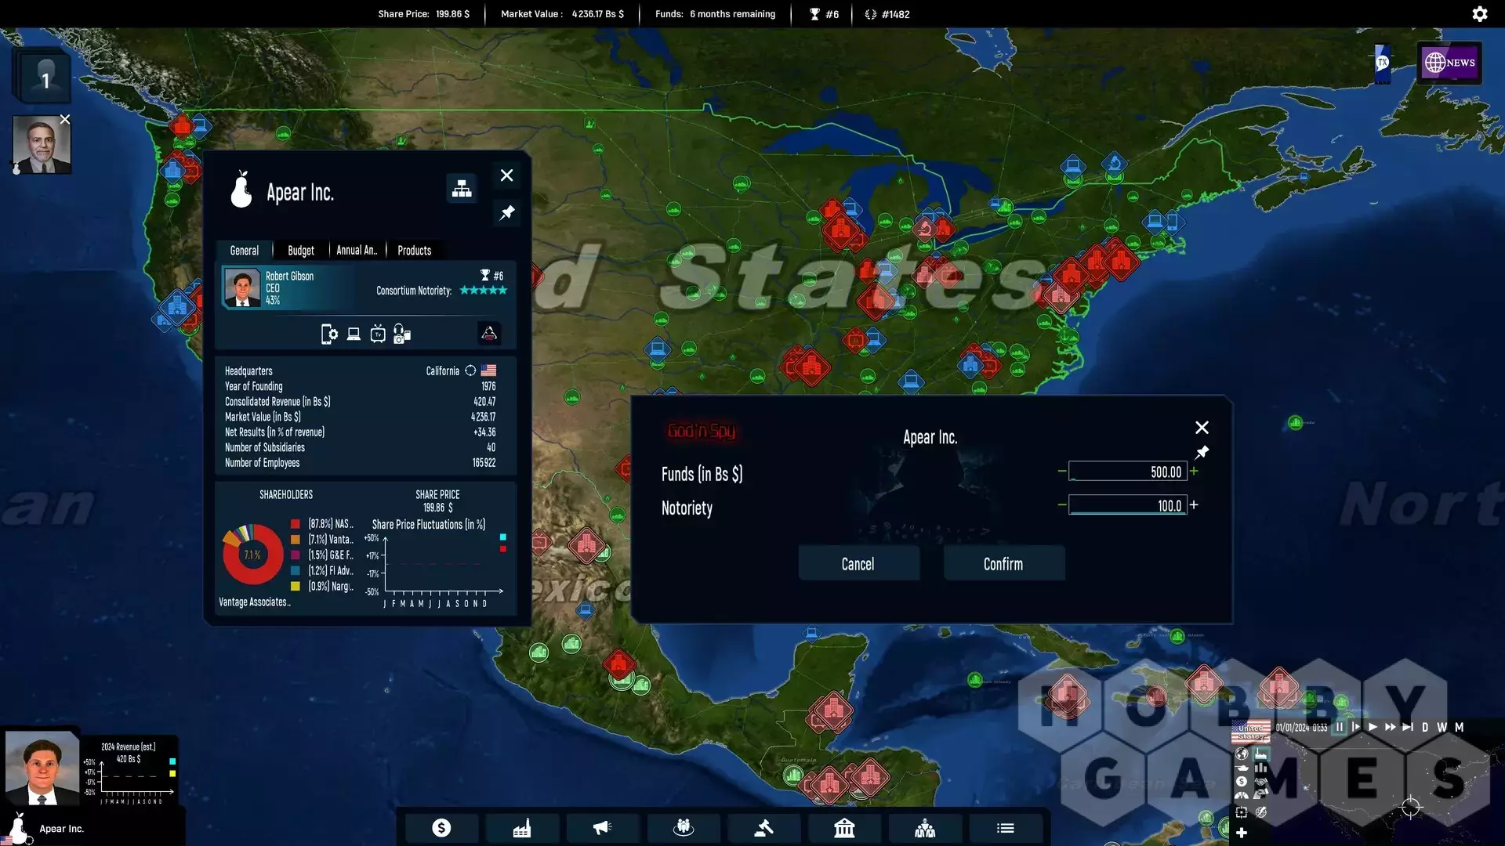Click the organization chart icon for Apear Inc.
This screenshot has height=846, width=1505.
tap(462, 189)
